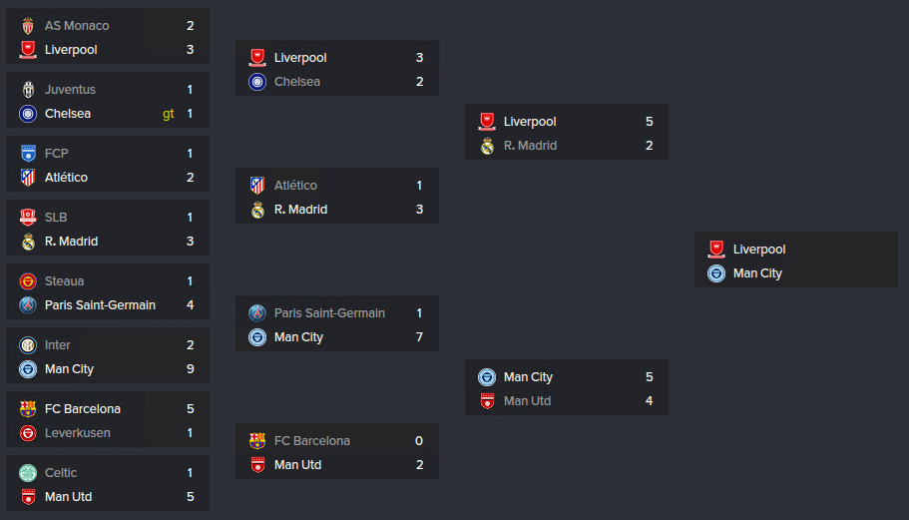Click Man City crest in the final
This screenshot has width=909, height=520.
point(716,273)
